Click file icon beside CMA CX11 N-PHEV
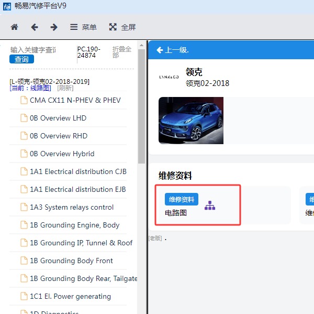Image resolution: width=314 pixels, height=314 pixels. point(24,100)
